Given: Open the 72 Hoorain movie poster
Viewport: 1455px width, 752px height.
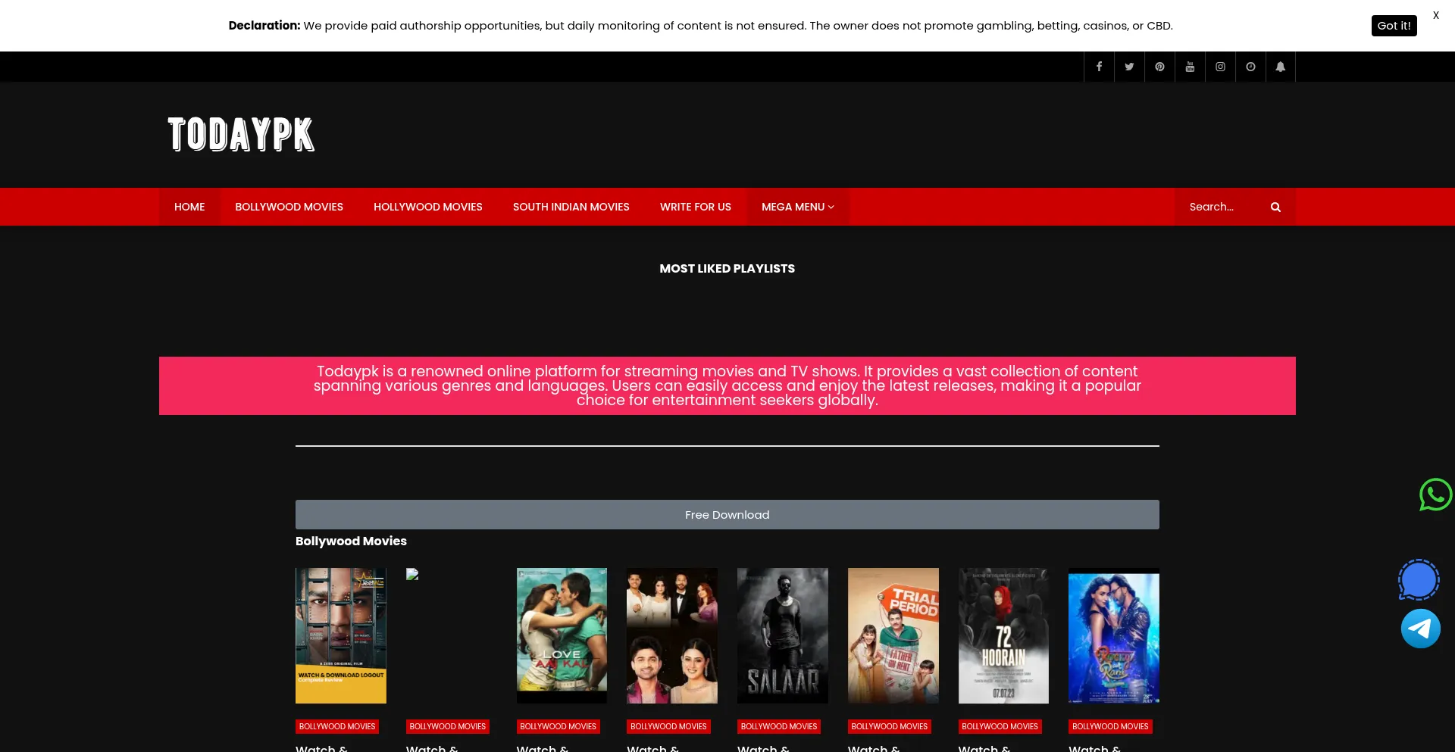Looking at the screenshot, I should [1003, 636].
